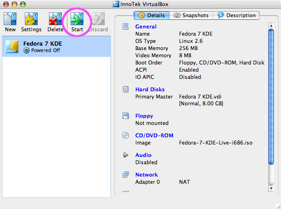The image size is (281, 209).
Task: Switch to the Description tab
Action: click(x=236, y=16)
